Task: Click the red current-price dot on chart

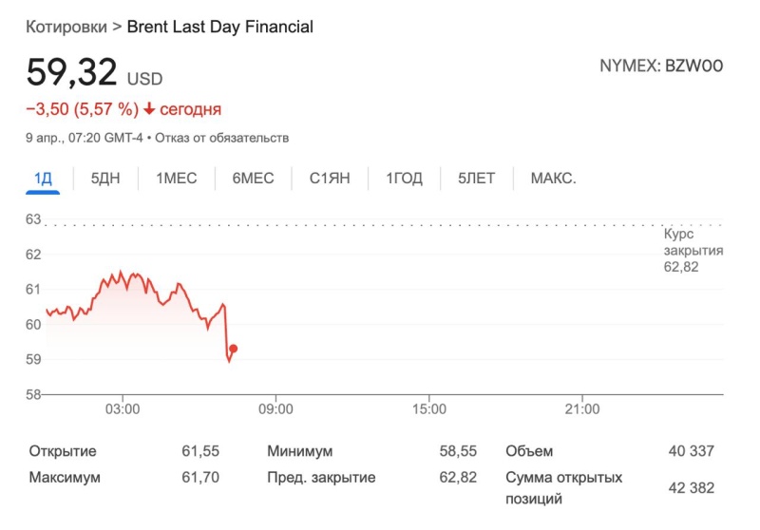Action: 234,349
